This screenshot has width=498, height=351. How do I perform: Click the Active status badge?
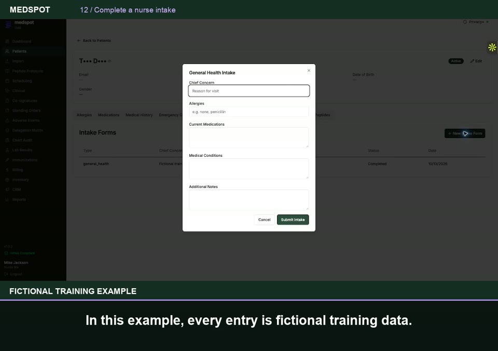(x=456, y=61)
